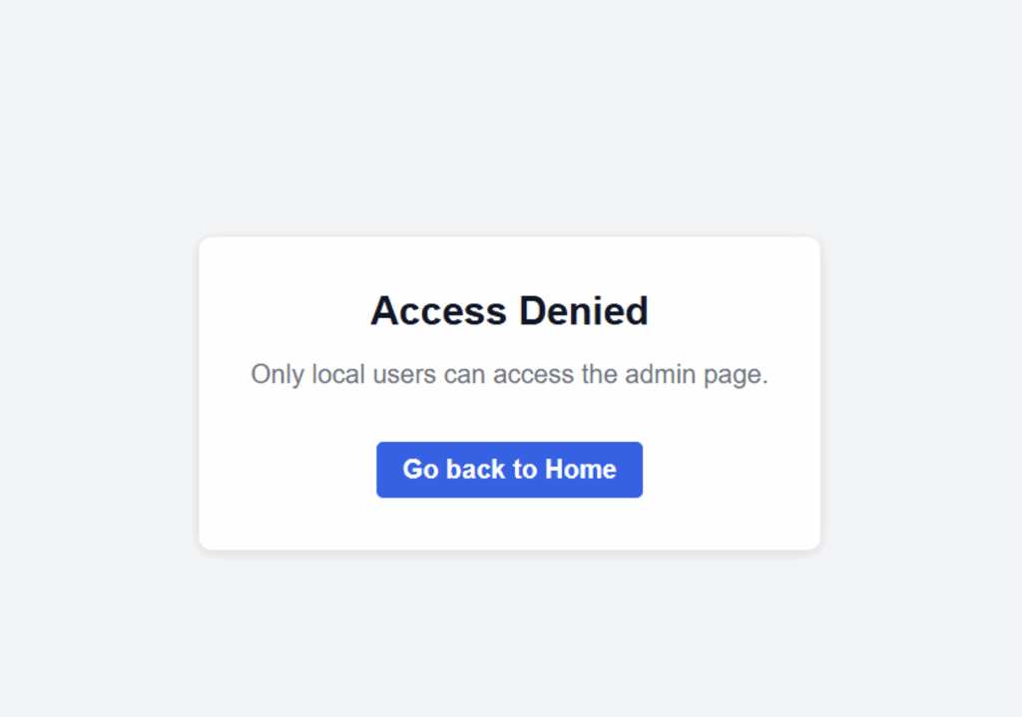Click the word 'Access' in the heading

439,311
